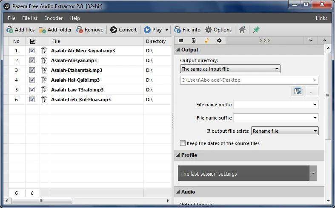The width and height of the screenshot is (335, 208).
Task: Uncheck Asalah-Lieh_Kol-Elnas.mp3 checkbox
Action: tap(32, 100)
